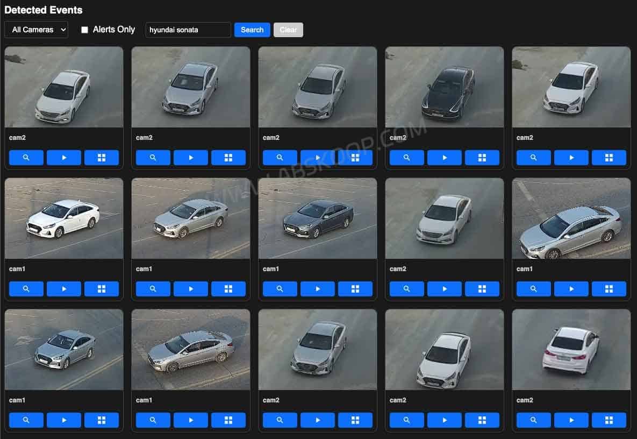Play clip on last card of middle row
The height and width of the screenshot is (439, 637).
tap(571, 288)
